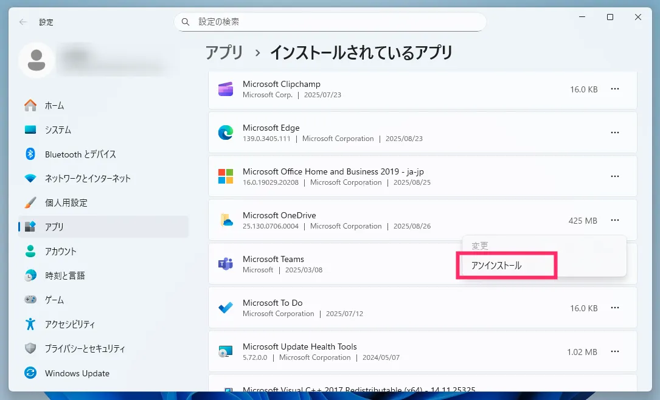Viewport: 660px width, 400px height.
Task: Open more options for Update Health Tools
Action: [x=615, y=351]
